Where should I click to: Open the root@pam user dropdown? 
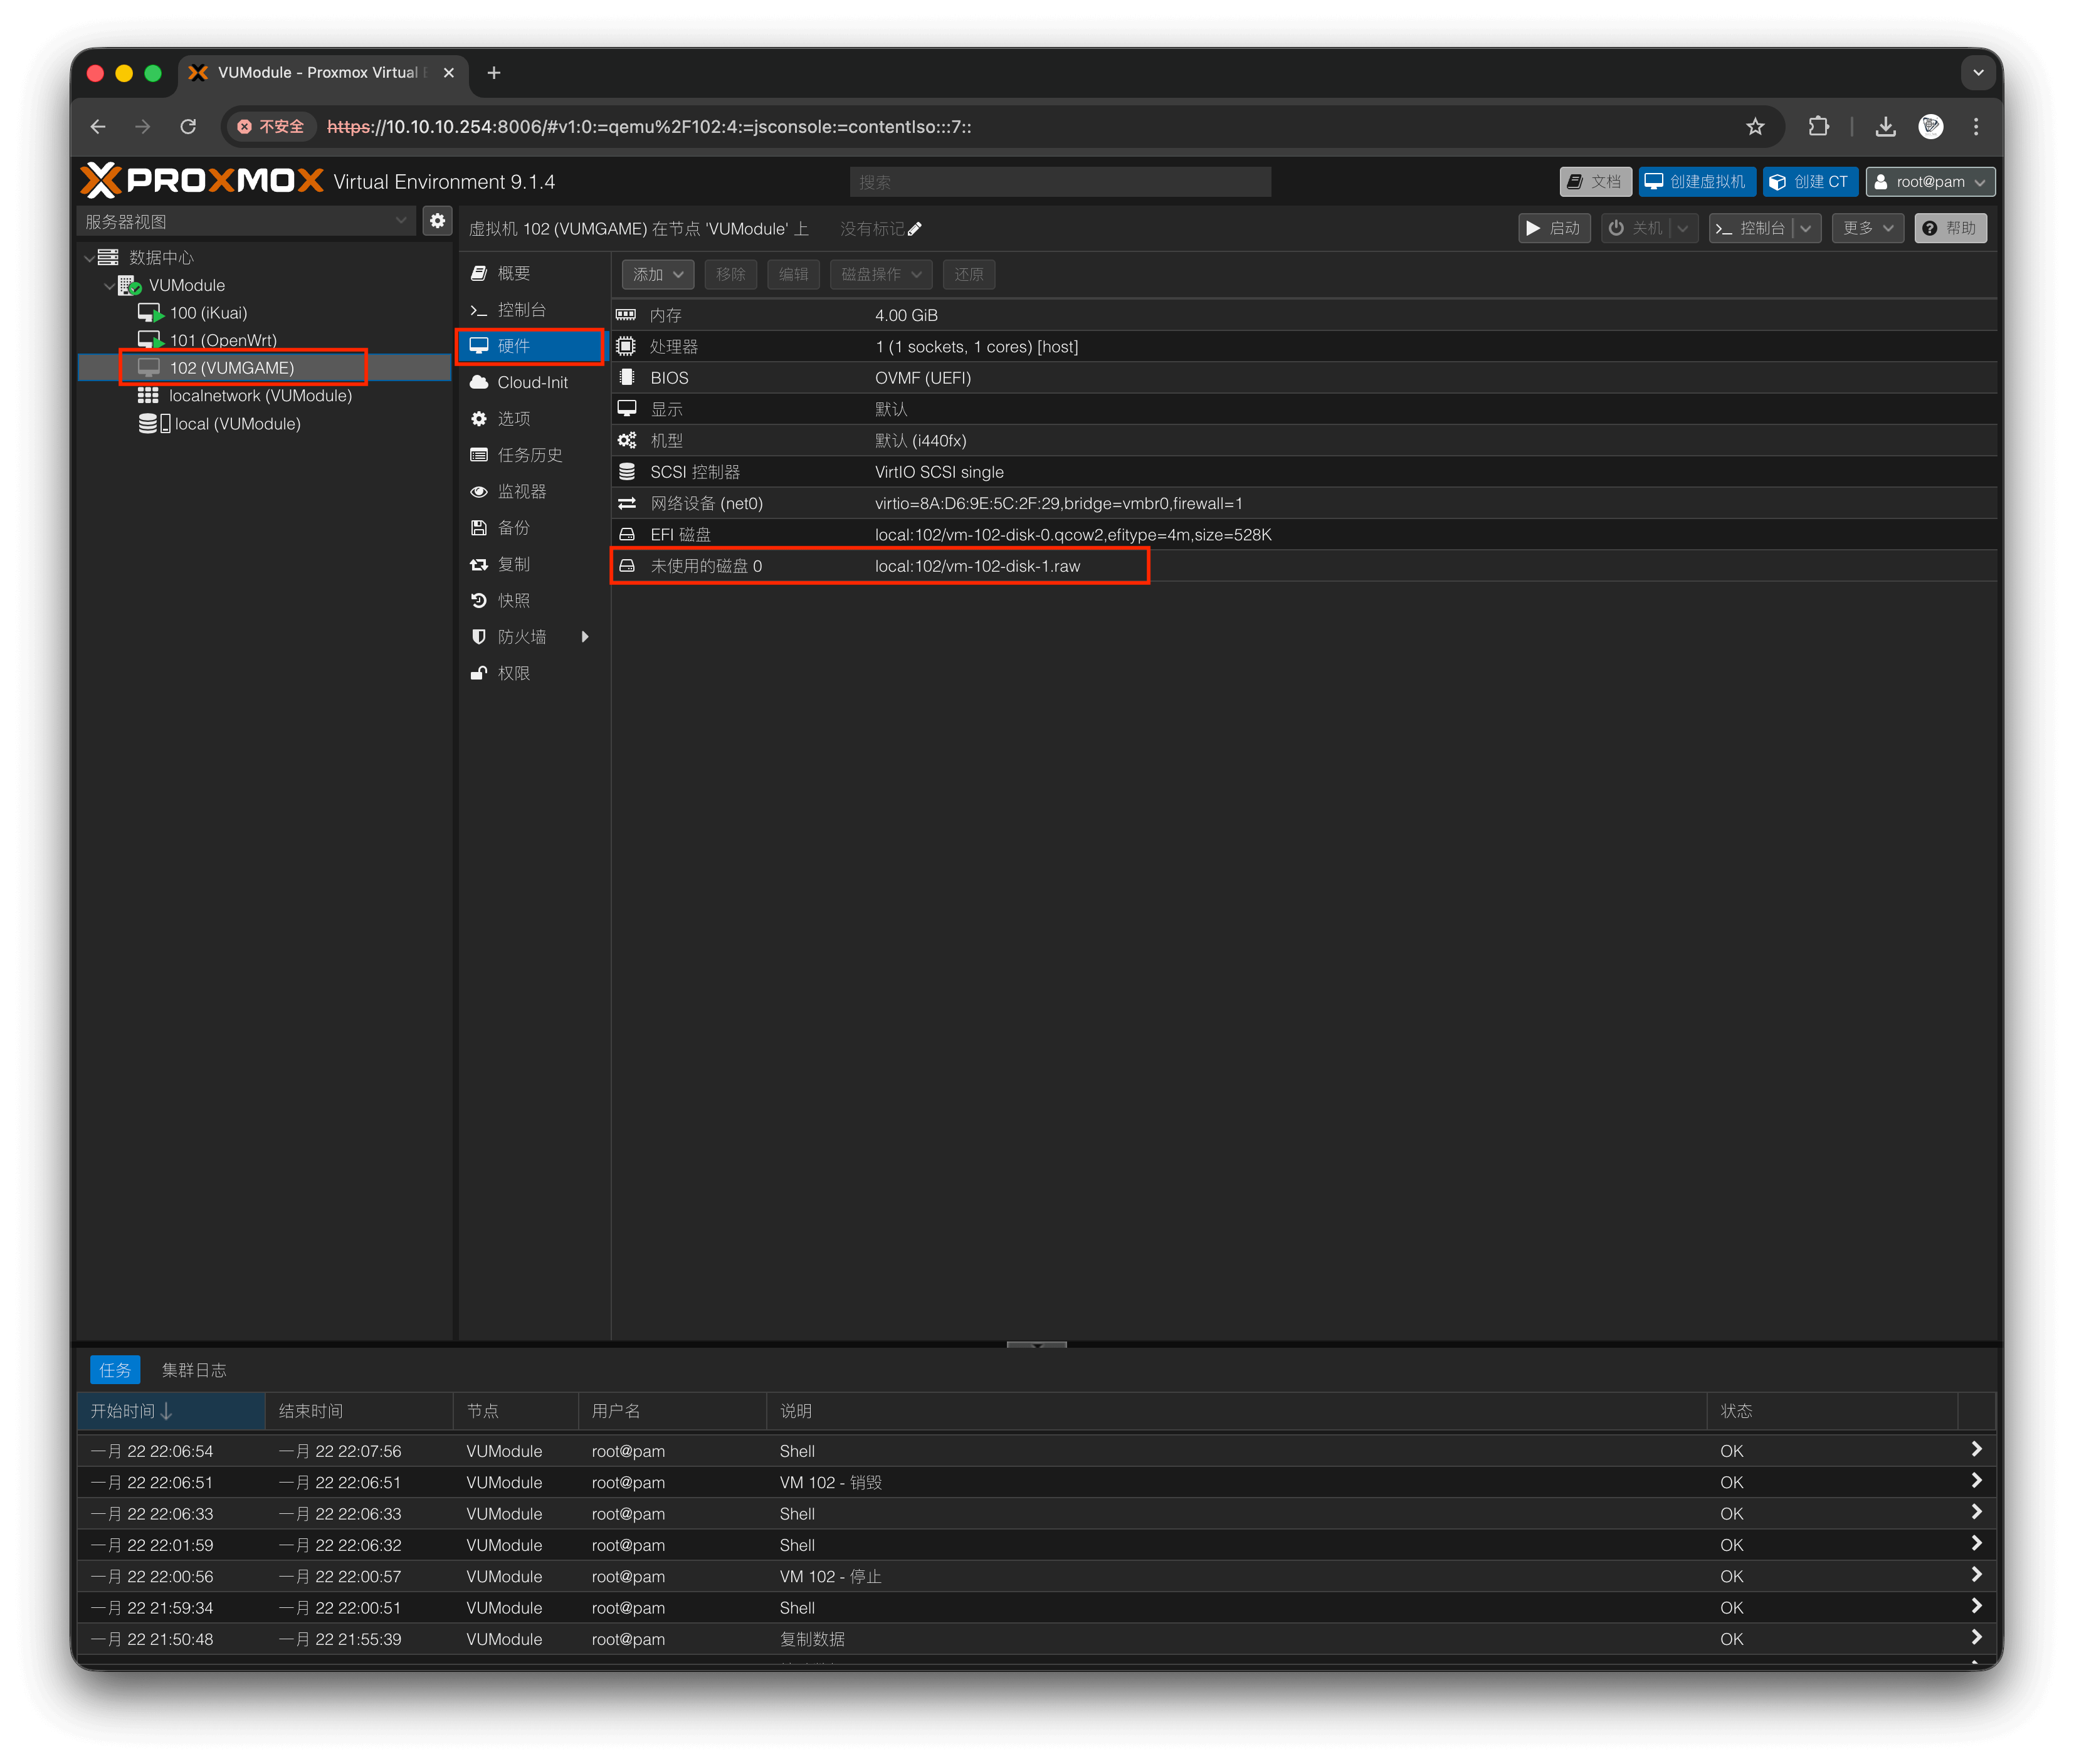1930,182
